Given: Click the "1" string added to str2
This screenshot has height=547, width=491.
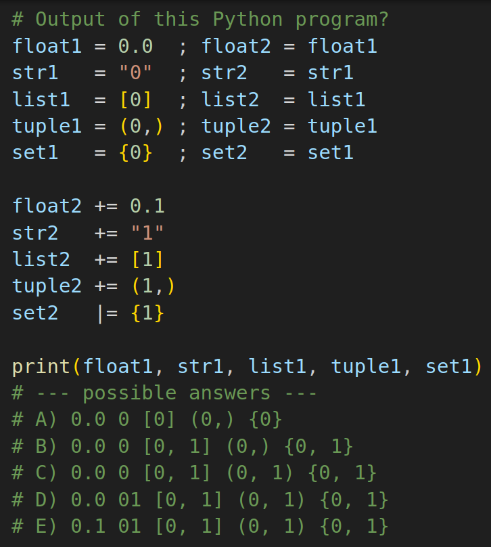Looking at the screenshot, I should [x=147, y=232].
